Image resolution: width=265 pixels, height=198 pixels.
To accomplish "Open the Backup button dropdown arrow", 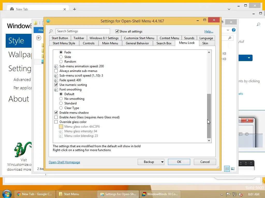I will point(162,162).
